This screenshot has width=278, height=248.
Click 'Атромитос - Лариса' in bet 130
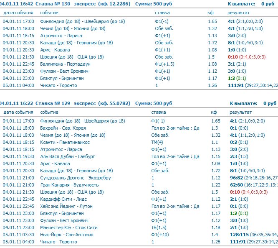point(61,36)
